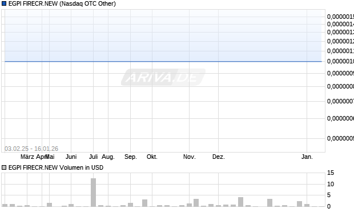Click the volume axis value 5
The image size is (354, 212).
click(x=329, y=195)
